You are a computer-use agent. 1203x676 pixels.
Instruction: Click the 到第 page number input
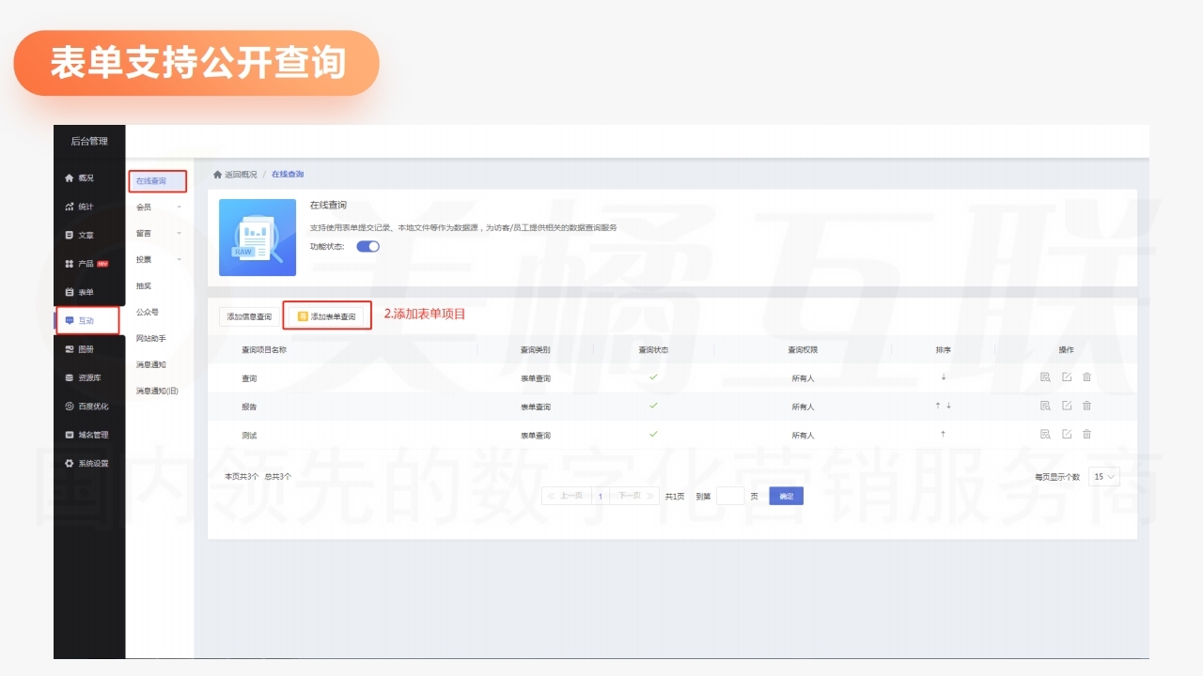click(x=730, y=496)
